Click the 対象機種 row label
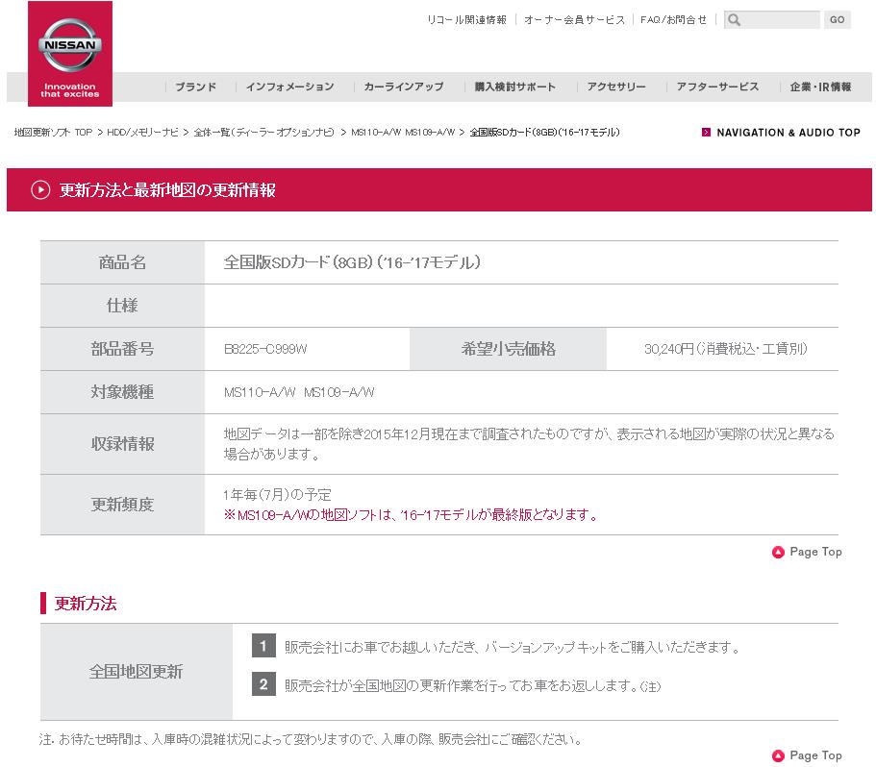The image size is (876, 767). [x=122, y=392]
